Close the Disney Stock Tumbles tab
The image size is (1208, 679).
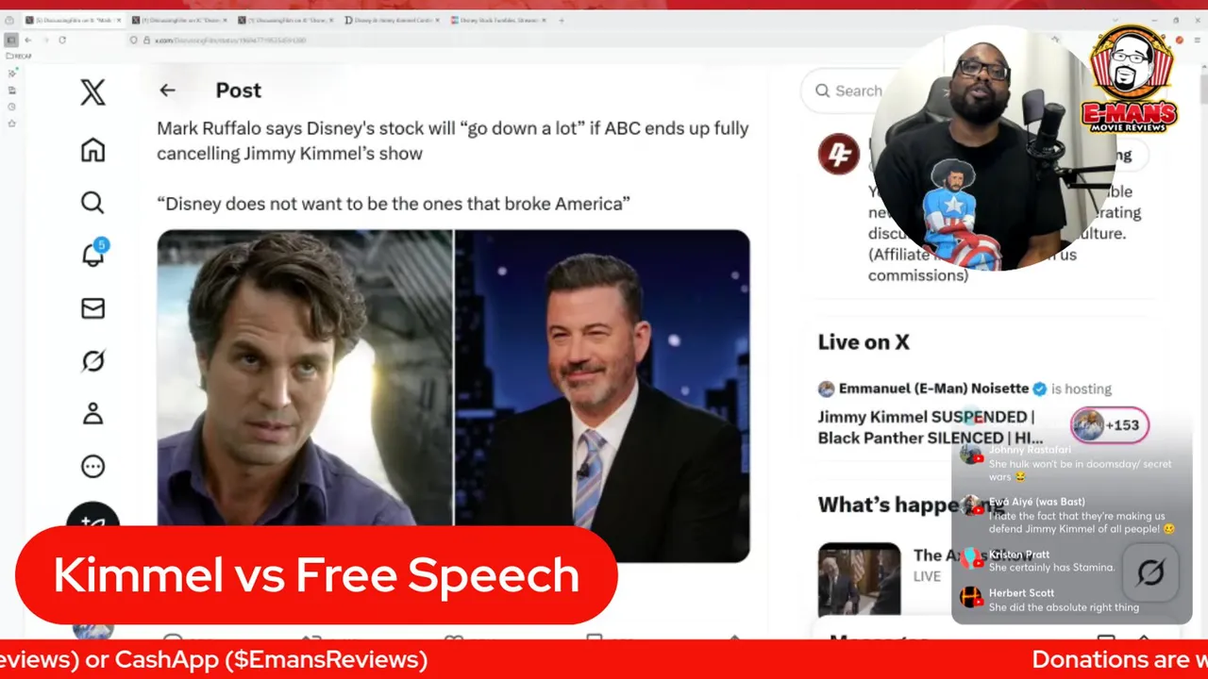coord(545,20)
